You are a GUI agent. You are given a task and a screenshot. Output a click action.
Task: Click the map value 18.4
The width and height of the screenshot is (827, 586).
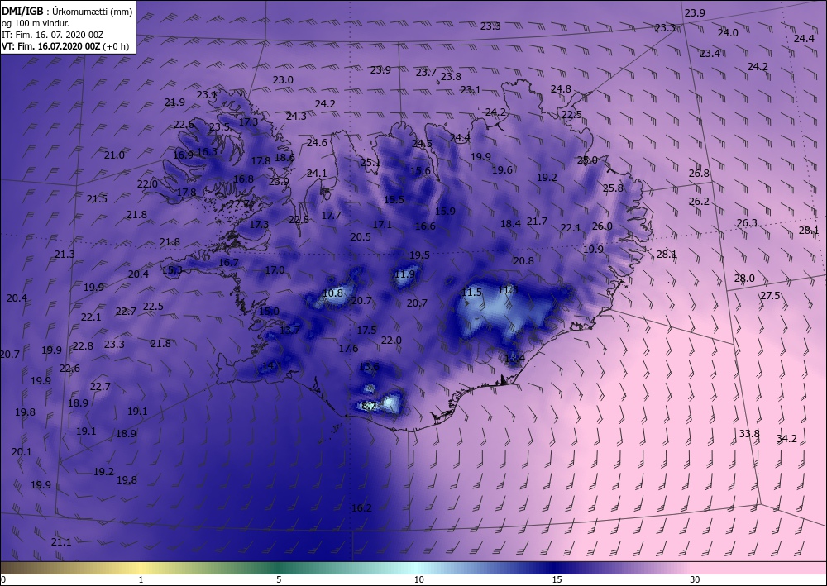[510, 223]
